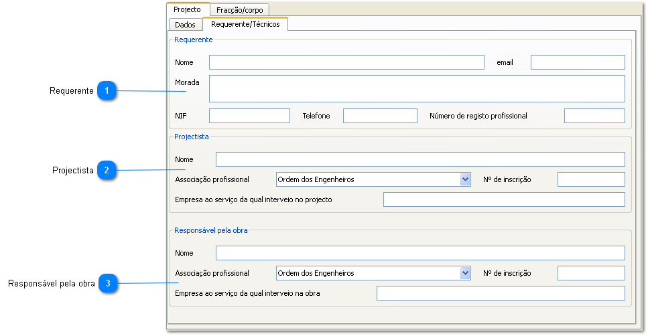Click the blue callout marker number 2
Image resolution: width=648 pixels, height=336 pixels.
tap(107, 171)
